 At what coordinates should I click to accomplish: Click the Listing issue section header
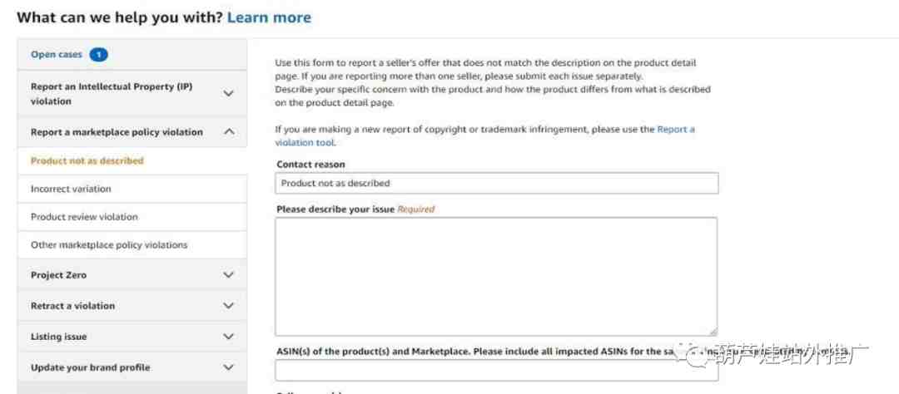click(x=132, y=337)
